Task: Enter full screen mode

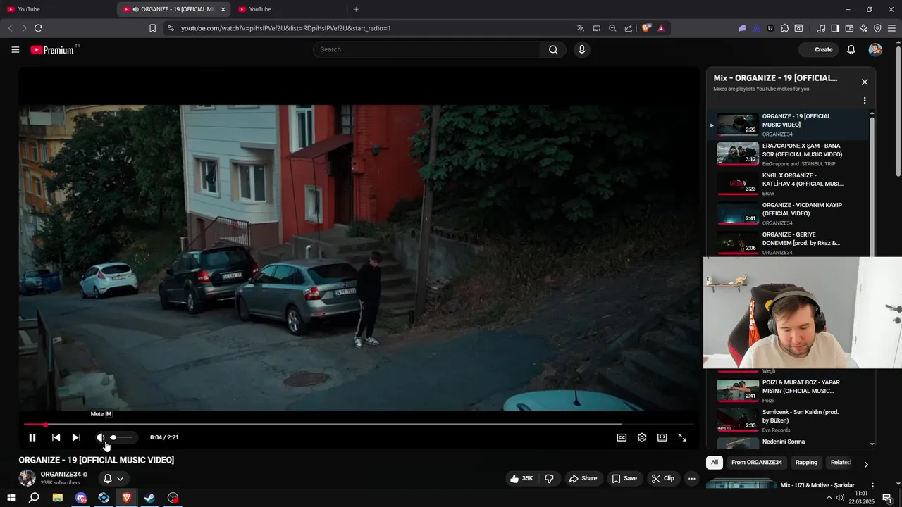Action: point(682,437)
